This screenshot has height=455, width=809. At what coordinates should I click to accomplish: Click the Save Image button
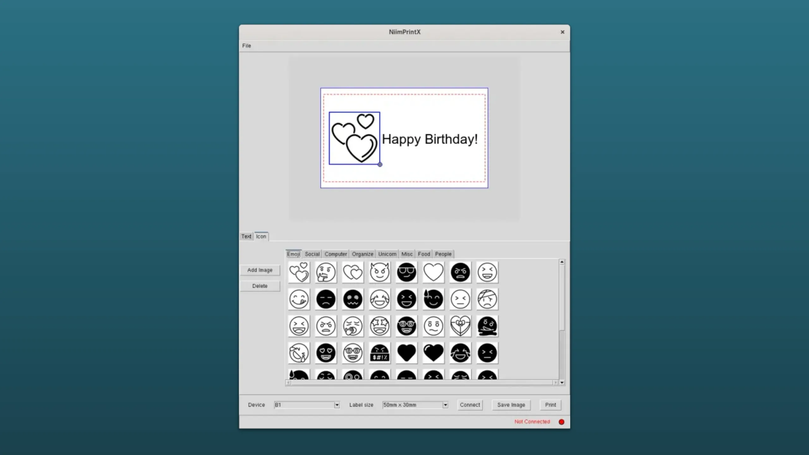(511, 405)
